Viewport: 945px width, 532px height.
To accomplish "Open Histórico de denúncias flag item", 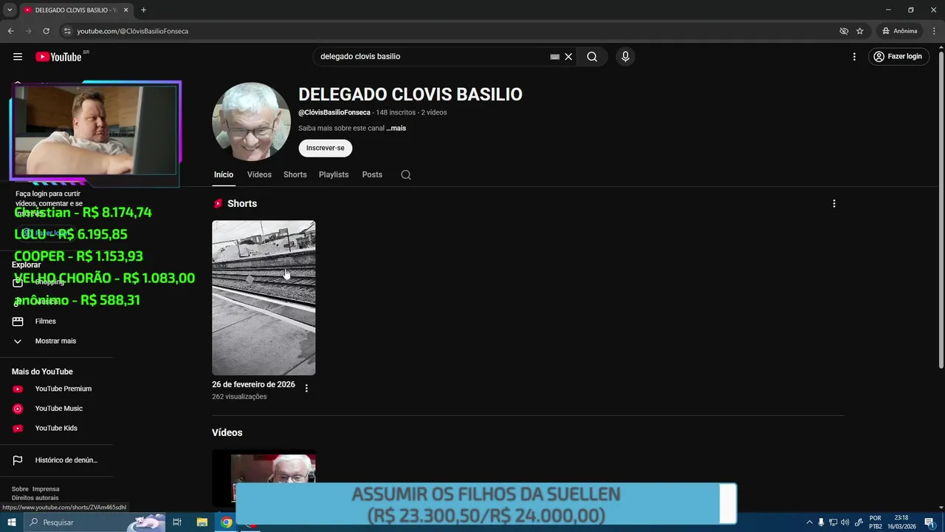I will point(56,460).
